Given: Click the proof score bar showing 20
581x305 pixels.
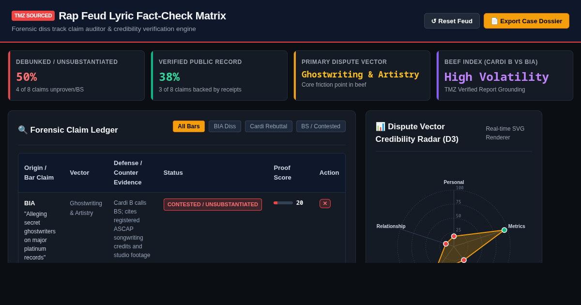Looking at the screenshot, I should (283, 203).
